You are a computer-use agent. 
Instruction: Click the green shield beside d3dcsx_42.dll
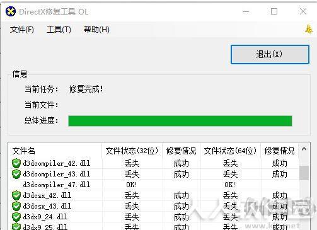tap(16, 195)
